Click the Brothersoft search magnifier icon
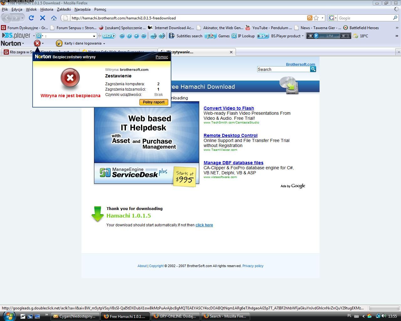 tap(313, 69)
